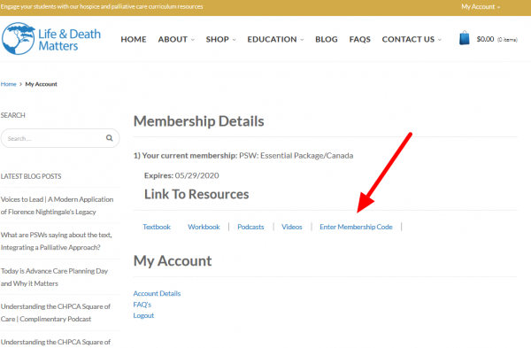The width and height of the screenshot is (531, 348).
Task: Open the shopping bag cart icon
Action: 465,38
